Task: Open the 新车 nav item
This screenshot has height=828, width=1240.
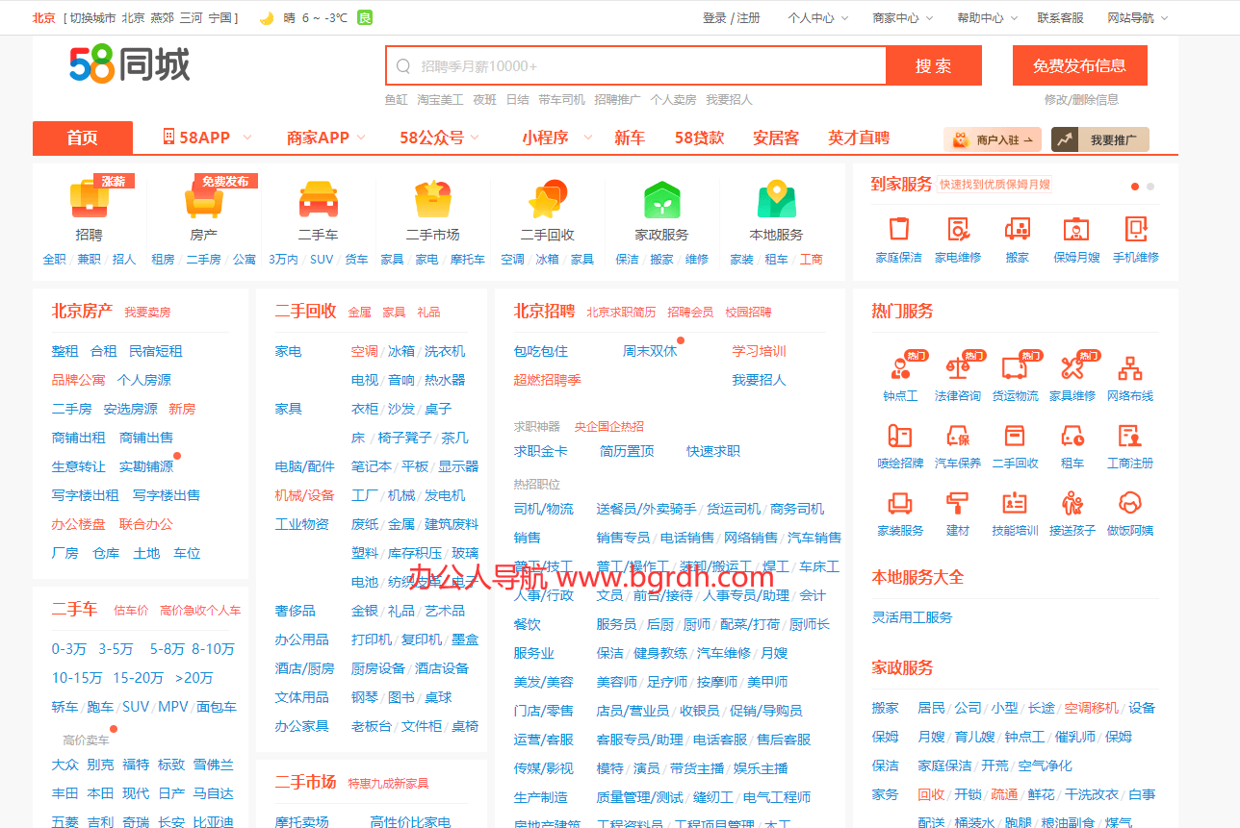Action: tap(630, 138)
